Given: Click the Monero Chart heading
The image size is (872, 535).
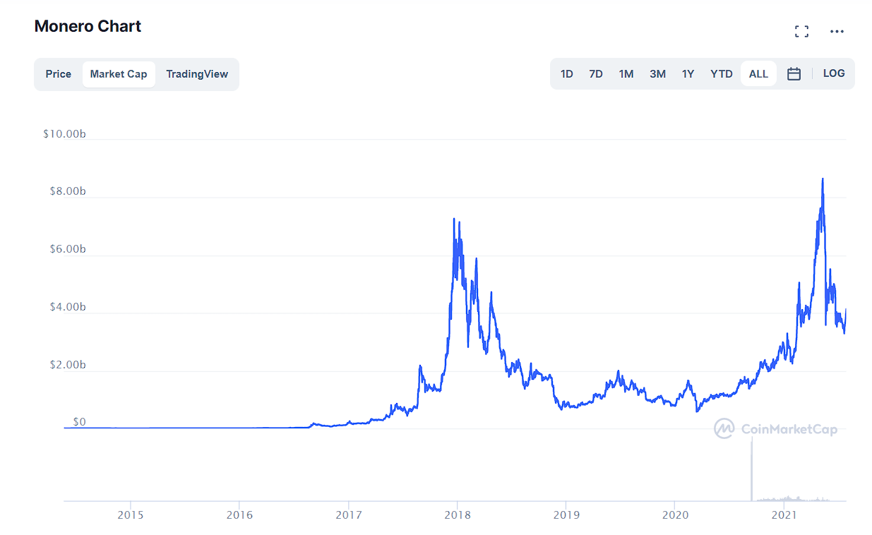Looking at the screenshot, I should tap(88, 26).
